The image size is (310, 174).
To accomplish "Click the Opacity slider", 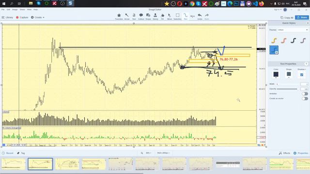I will (x=287, y=89).
